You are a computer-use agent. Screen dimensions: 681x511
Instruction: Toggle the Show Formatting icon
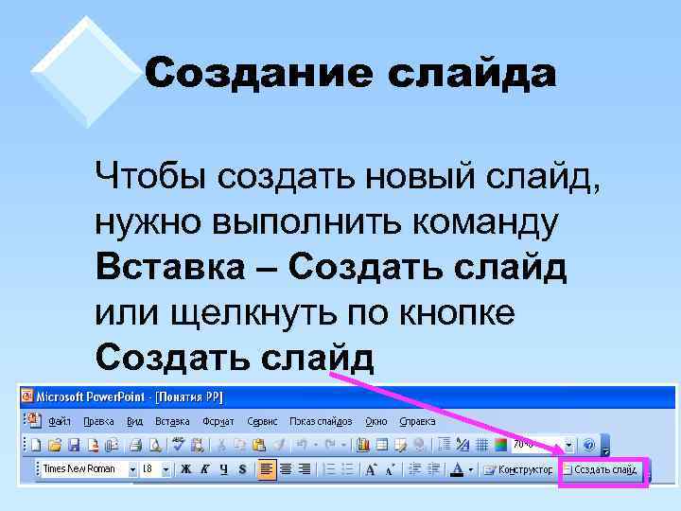463,445
